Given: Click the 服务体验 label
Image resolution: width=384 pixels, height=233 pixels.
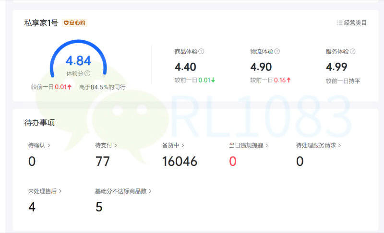Looking at the screenshot, I should point(337,51).
